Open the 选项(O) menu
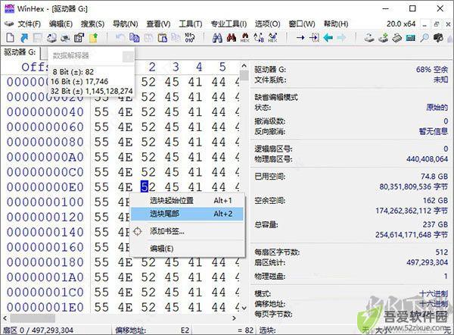Screen dimensions: 454x335 (268, 23)
